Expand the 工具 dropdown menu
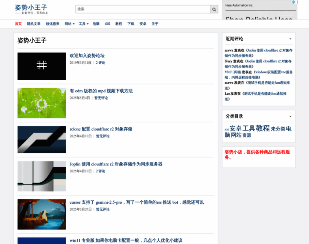 84,24
